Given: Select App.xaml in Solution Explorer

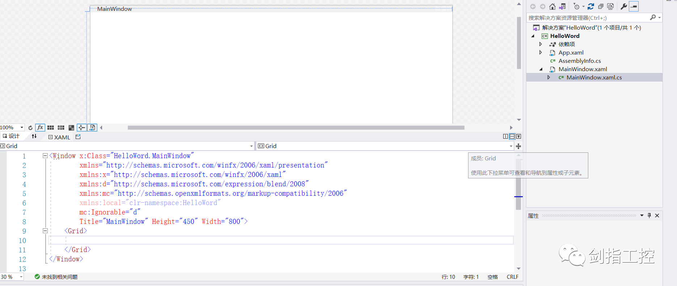Looking at the screenshot, I should pyautogui.click(x=571, y=53).
